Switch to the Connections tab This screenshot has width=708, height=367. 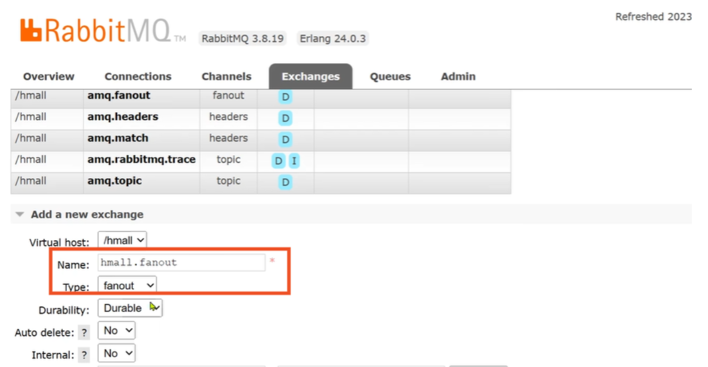coord(138,77)
